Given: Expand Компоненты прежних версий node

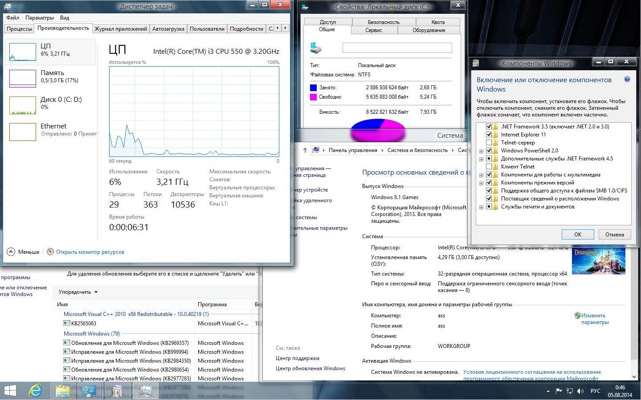Looking at the screenshot, I should pyautogui.click(x=481, y=183).
